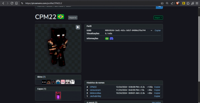Screen dimensions: 200x103
Task: Click the page vertical scrollbar
Action: [199, 49]
